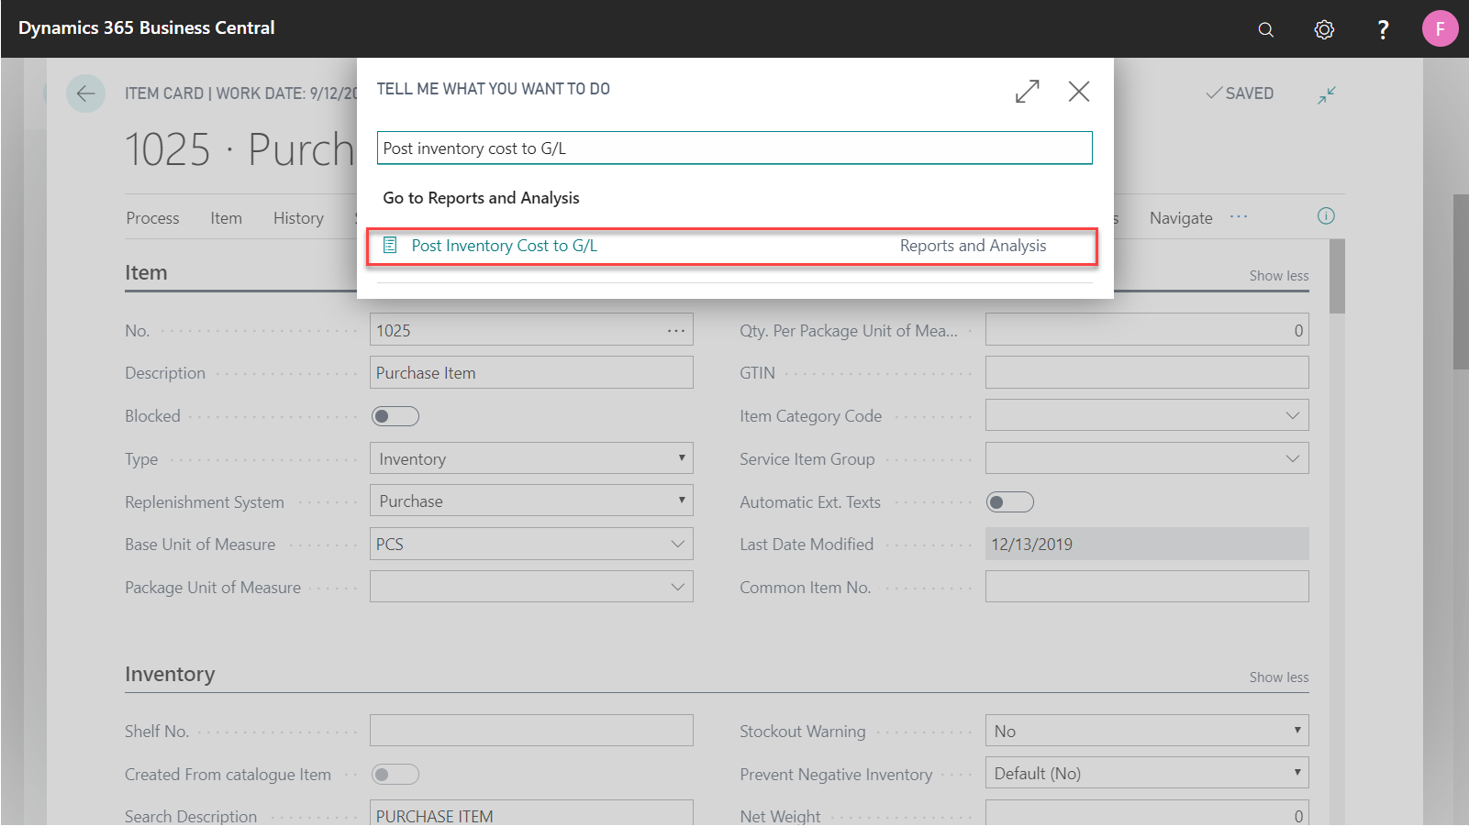
Task: Close the Tell Me dialog
Action: (x=1079, y=91)
